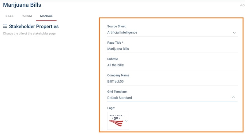This screenshot has width=245, height=134.
Task: Focus the Subtitle text field
Action: coord(172,65)
